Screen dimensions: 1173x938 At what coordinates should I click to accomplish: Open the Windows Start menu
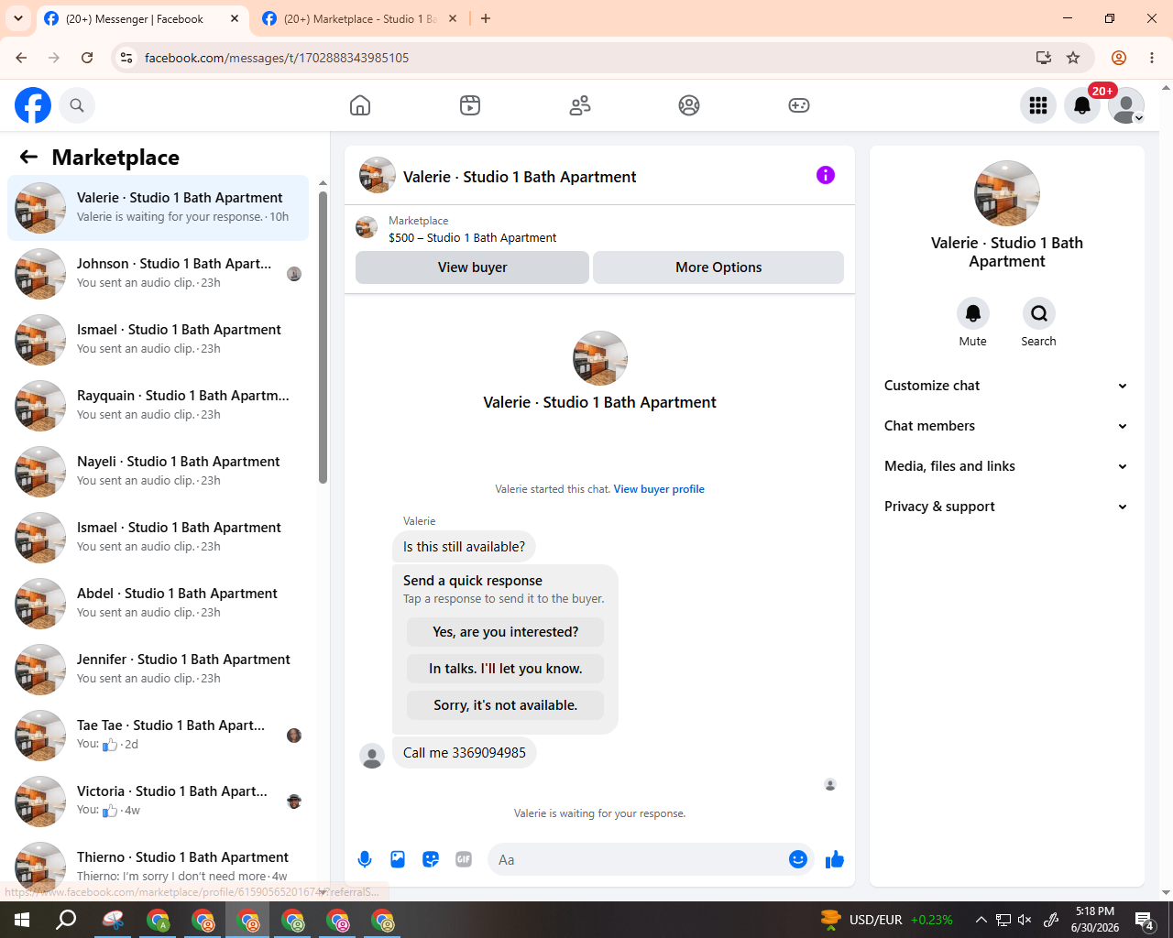tap(22, 920)
